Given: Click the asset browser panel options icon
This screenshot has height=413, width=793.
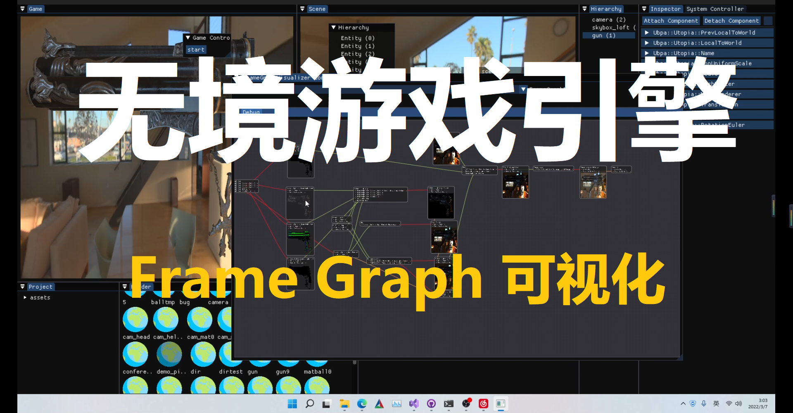Looking at the screenshot, I should tap(125, 286).
